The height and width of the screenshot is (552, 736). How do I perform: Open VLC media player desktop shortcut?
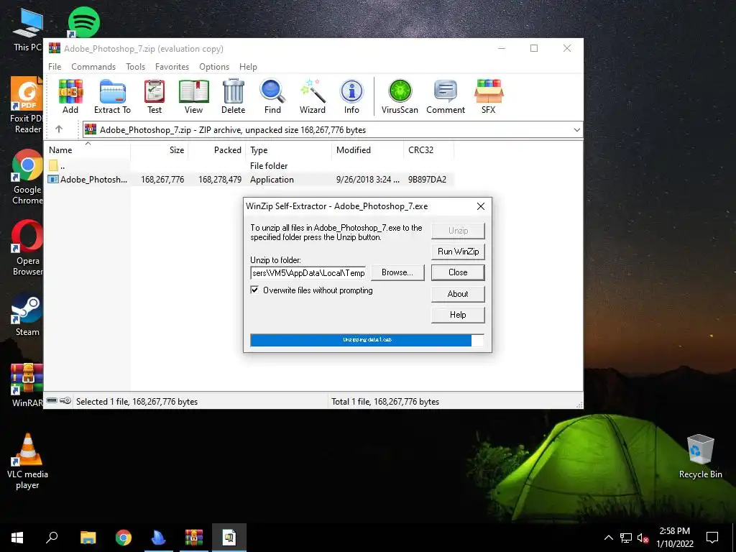tap(27, 461)
